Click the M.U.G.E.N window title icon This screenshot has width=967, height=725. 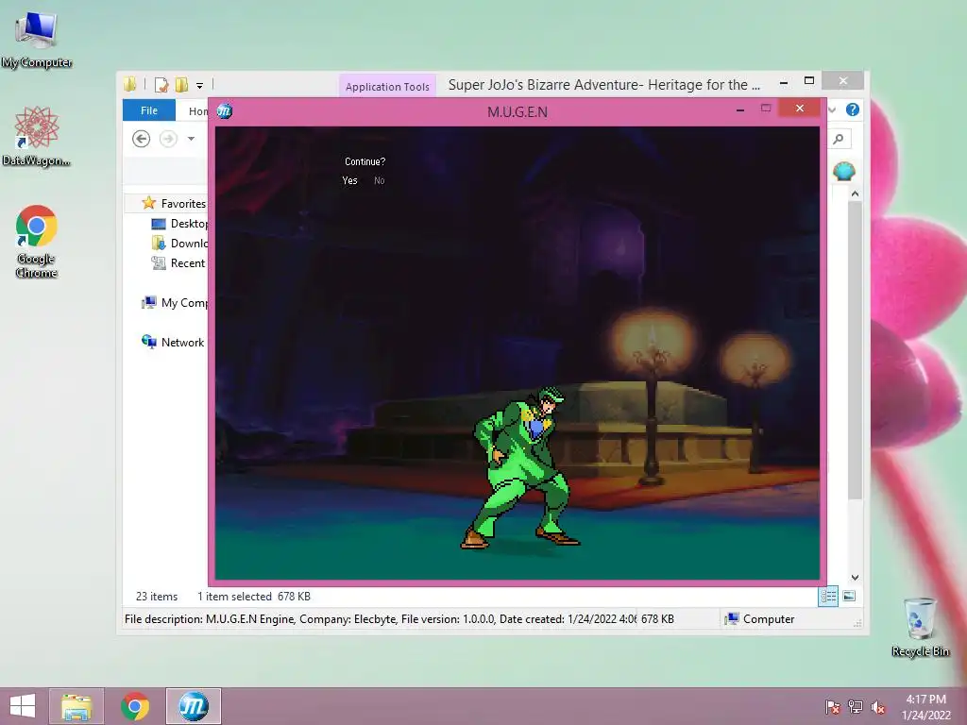tap(225, 111)
